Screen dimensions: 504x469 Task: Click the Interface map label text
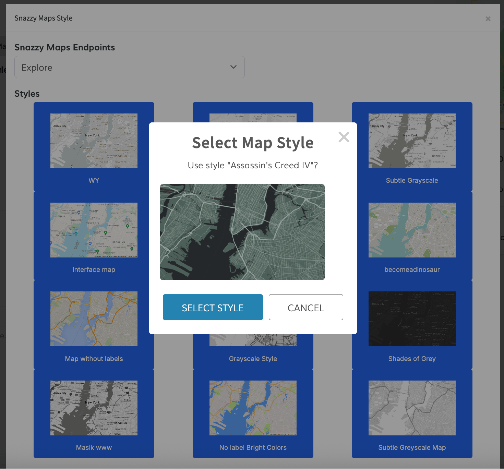pyautogui.click(x=94, y=270)
